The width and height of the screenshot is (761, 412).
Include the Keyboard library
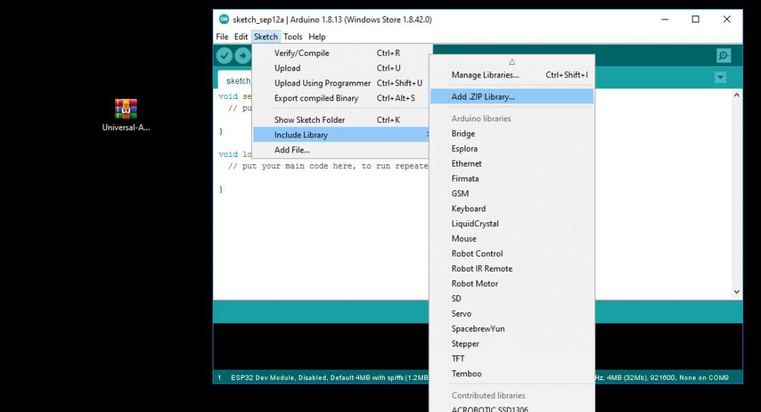pos(512,208)
